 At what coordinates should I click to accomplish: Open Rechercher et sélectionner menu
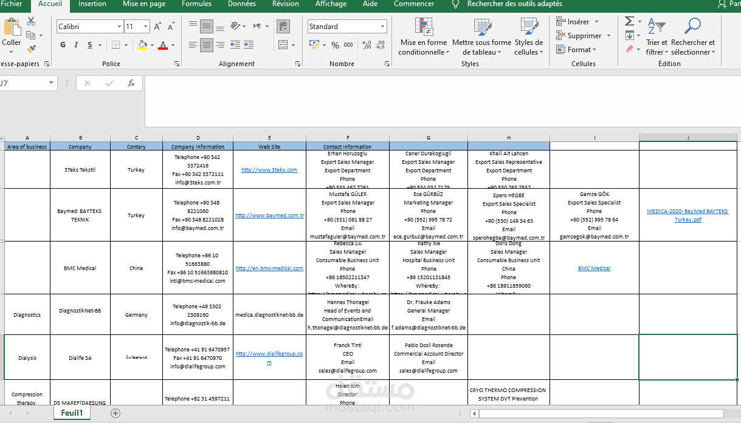click(x=693, y=38)
